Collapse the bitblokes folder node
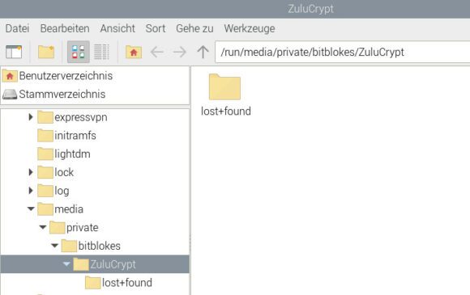 tap(54, 246)
